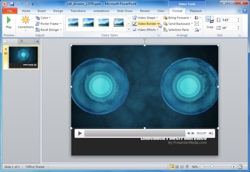The height and width of the screenshot is (172, 250).
Task: Step the video backward one frame
Action: tap(188, 133)
